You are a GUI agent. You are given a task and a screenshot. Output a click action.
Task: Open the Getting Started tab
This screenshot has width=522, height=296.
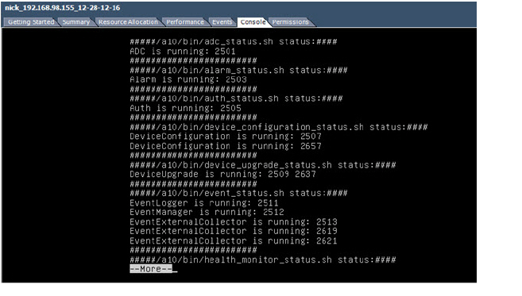(31, 22)
